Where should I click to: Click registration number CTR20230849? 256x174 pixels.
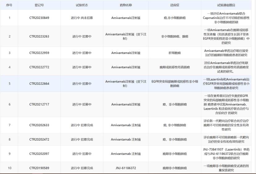(x=39, y=18)
